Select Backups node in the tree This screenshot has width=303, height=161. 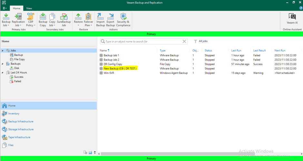(15, 64)
